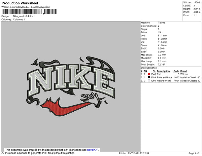Click the Machine value 'Tajima'
This screenshot has height=156, width=202.
click(161, 23)
